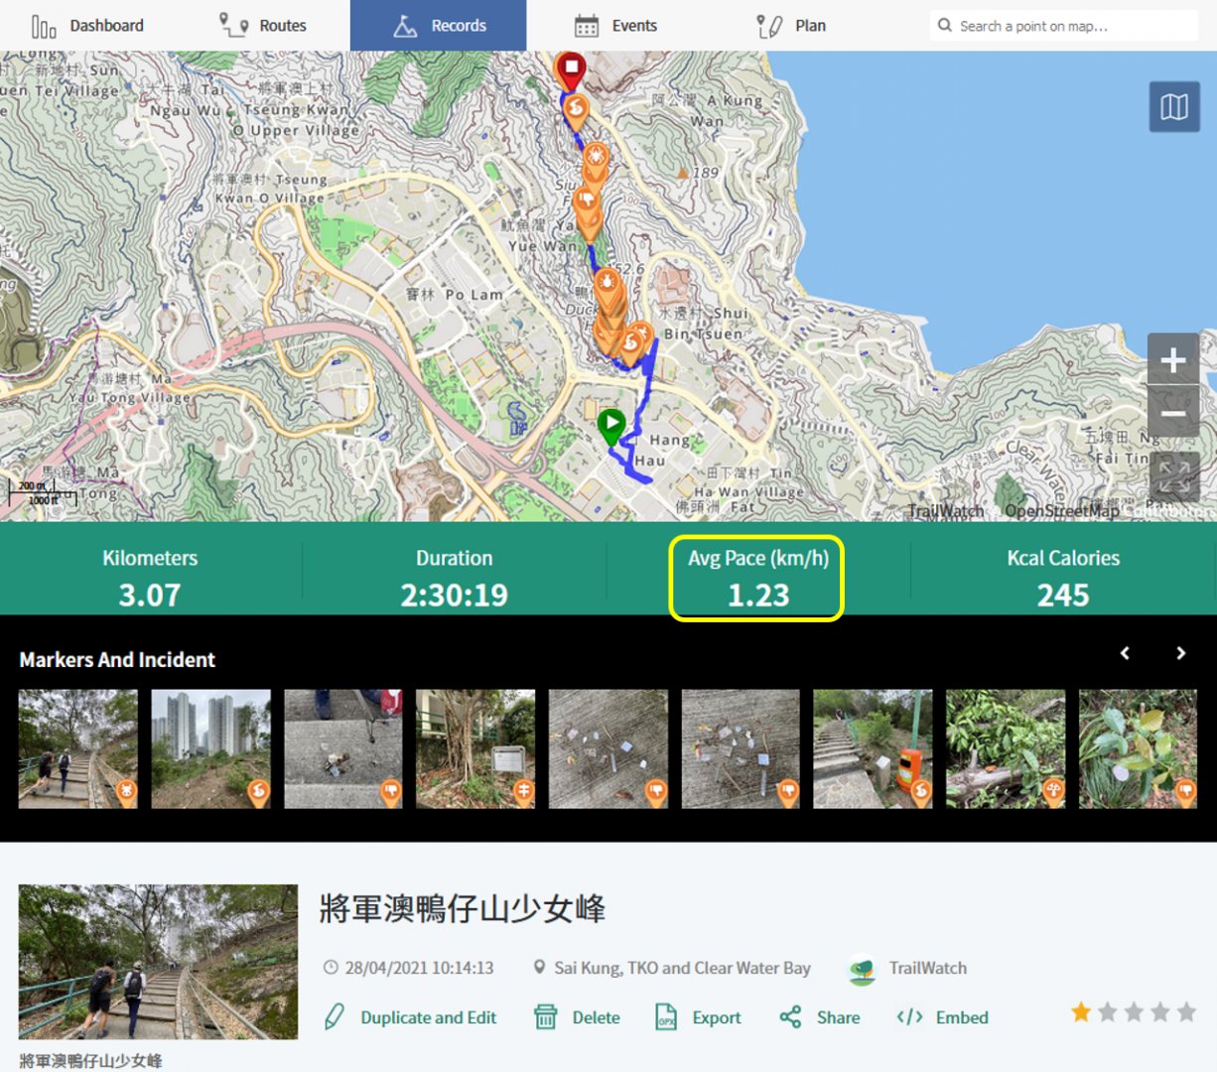Show next markers with right arrow
This screenshot has height=1072, width=1217.
tap(1180, 653)
